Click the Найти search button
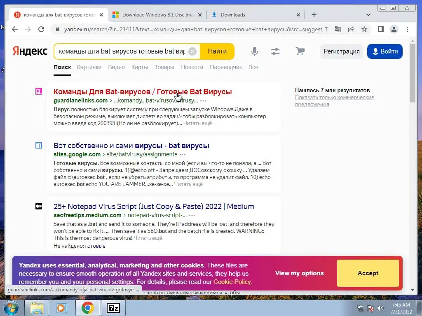 click(217, 51)
